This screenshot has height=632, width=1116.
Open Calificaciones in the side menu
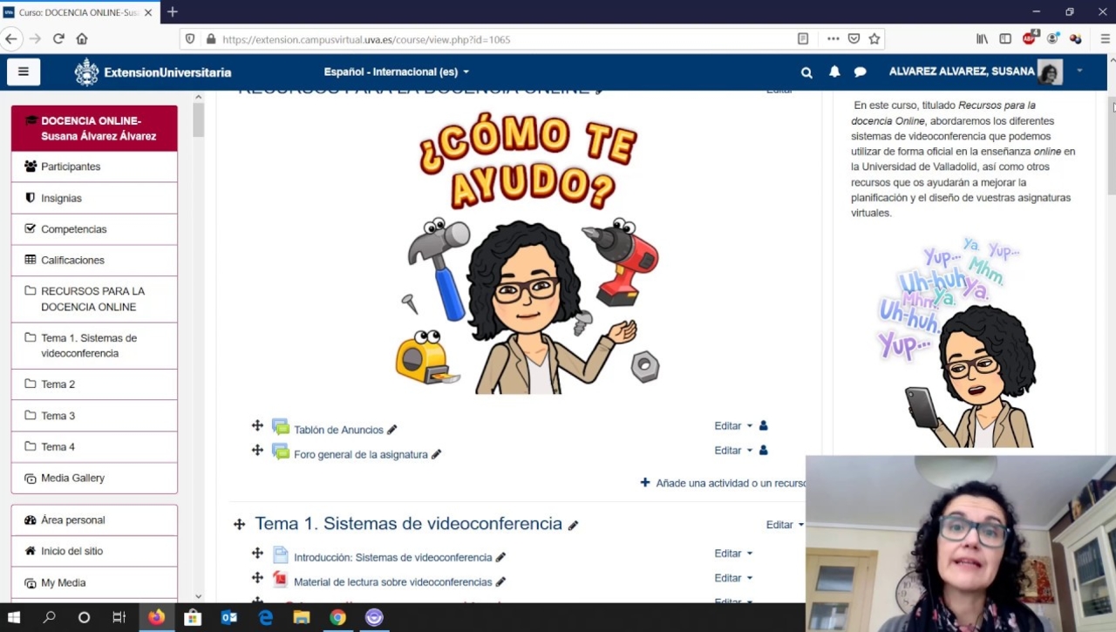pyautogui.click(x=94, y=260)
